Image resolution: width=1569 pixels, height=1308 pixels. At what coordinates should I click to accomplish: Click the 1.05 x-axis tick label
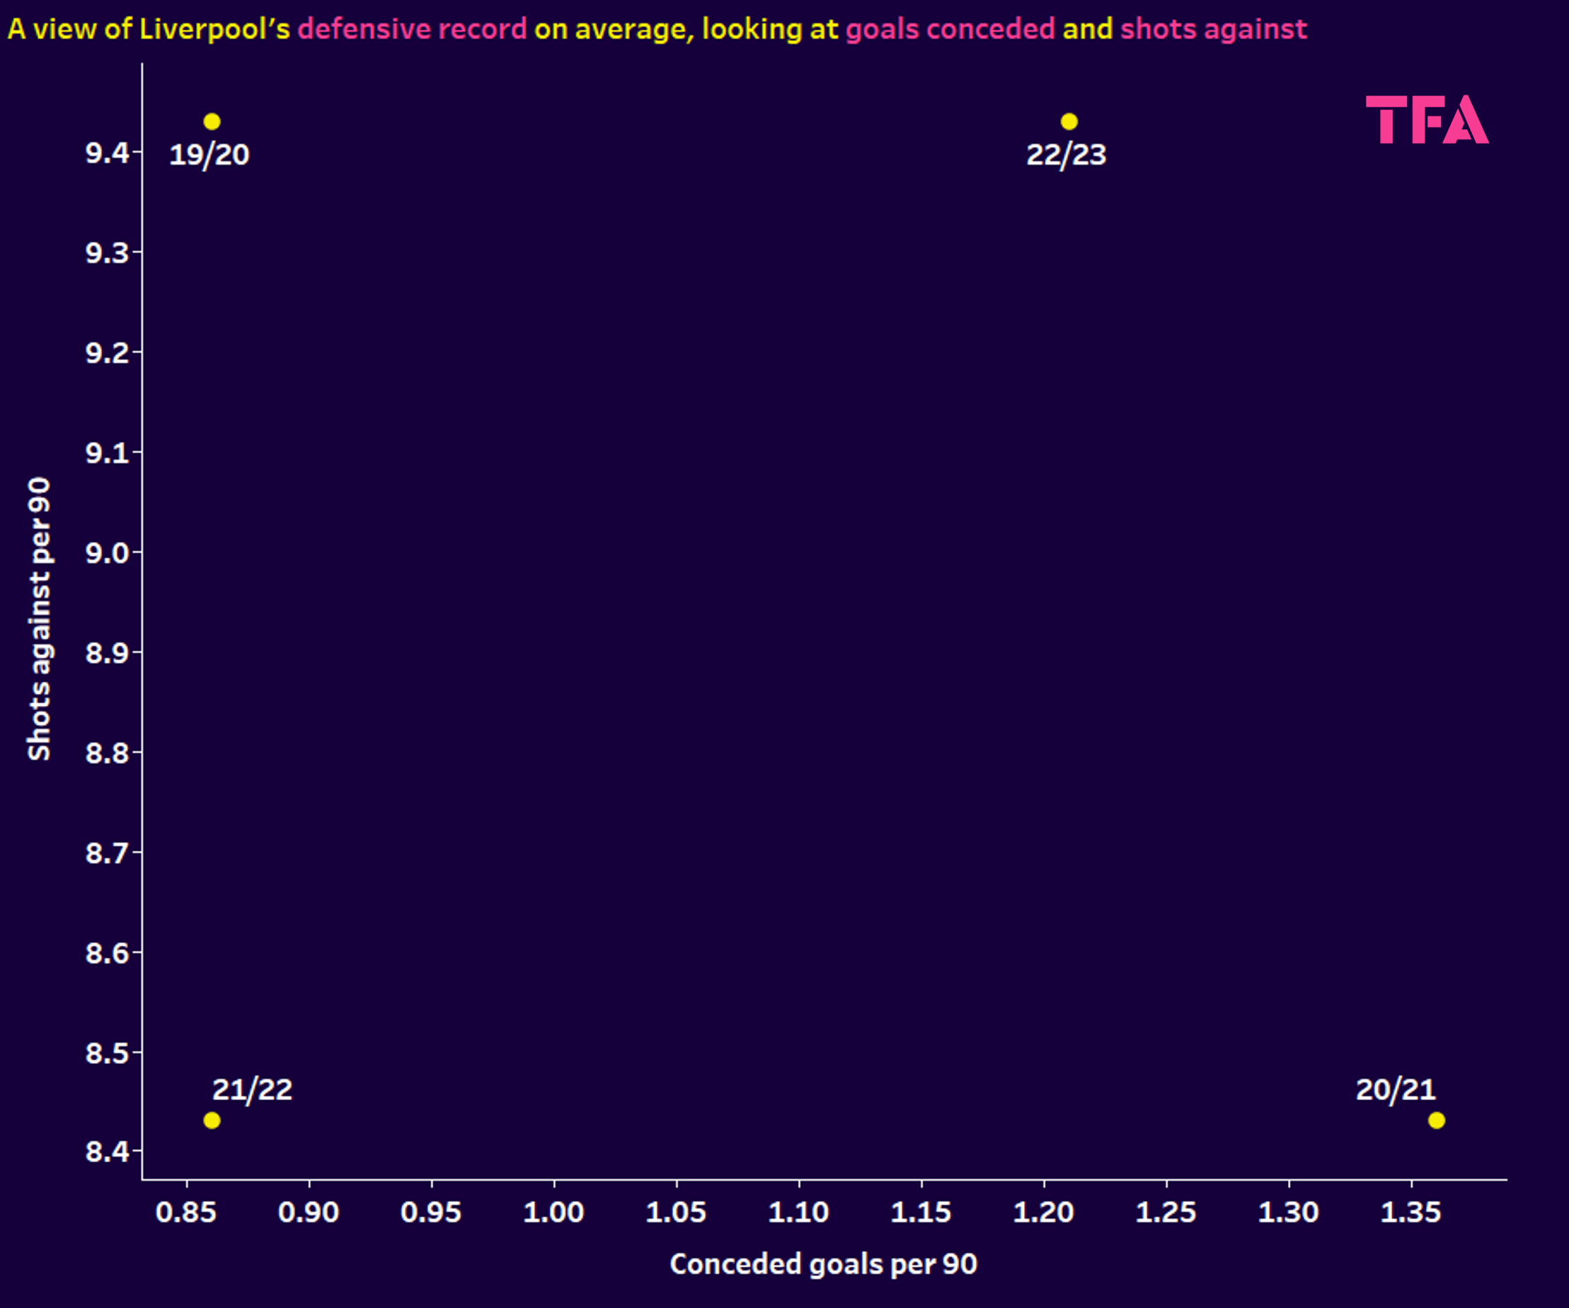[x=676, y=1212]
